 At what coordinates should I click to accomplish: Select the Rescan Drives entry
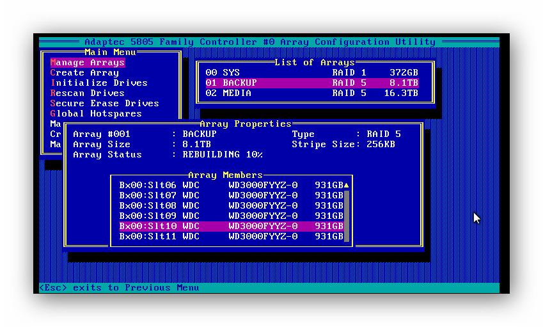(x=87, y=93)
